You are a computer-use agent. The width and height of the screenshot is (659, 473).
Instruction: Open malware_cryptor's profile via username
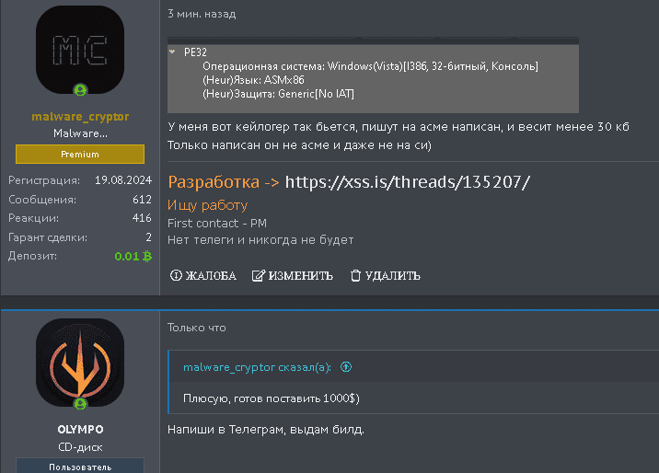point(80,117)
